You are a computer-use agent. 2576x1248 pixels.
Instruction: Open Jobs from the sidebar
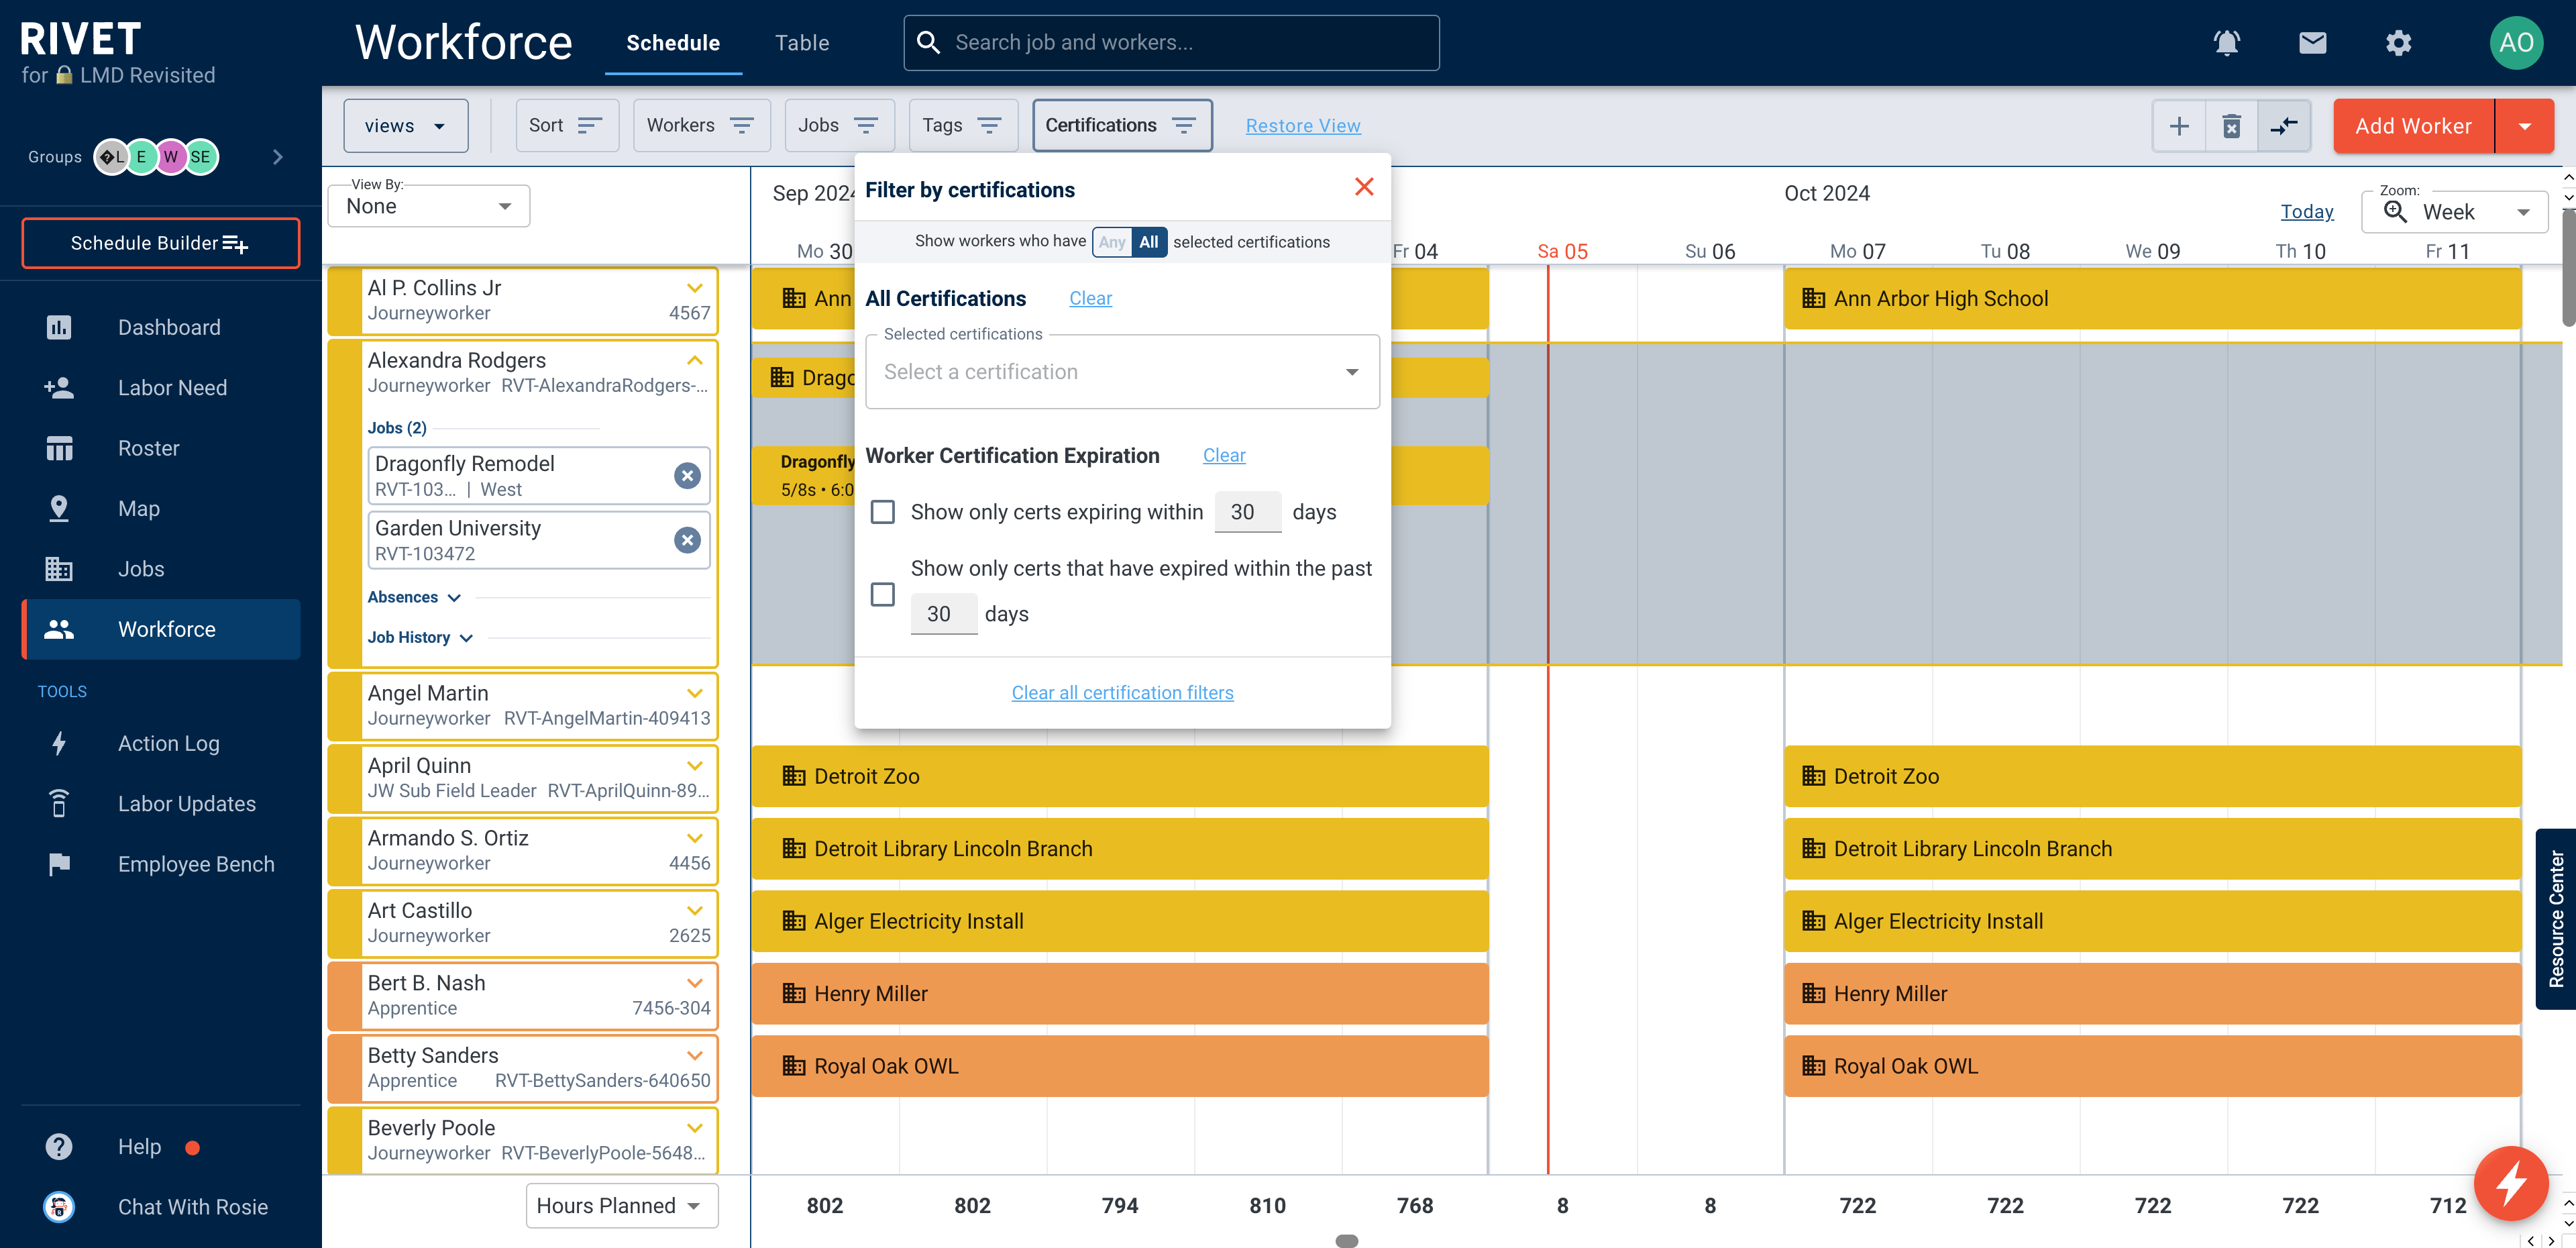tap(160, 569)
